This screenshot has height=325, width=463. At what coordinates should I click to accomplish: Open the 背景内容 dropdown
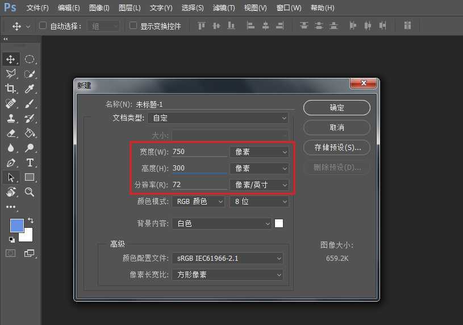[222, 224]
